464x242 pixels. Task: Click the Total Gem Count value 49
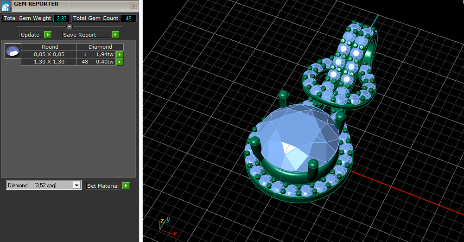tap(128, 19)
